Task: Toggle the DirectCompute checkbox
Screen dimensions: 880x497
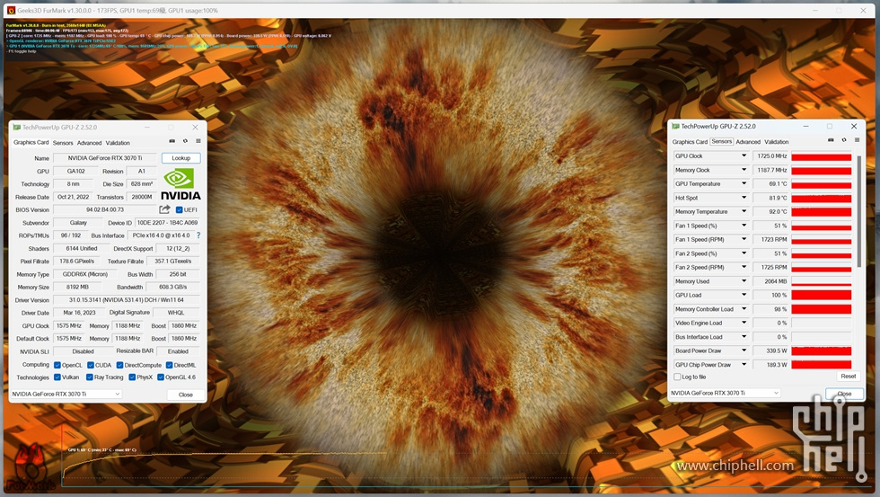Action: 119,365
